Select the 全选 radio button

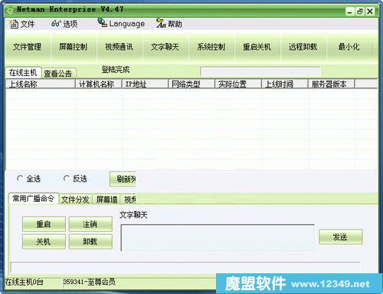point(20,178)
